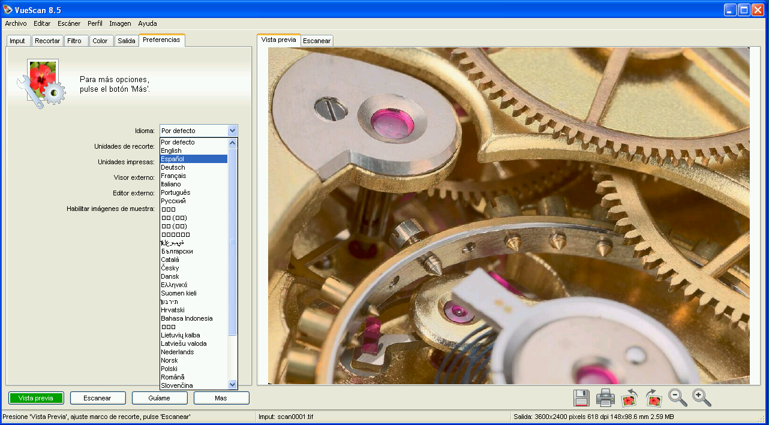The height and width of the screenshot is (425, 769).
Task: Choose Slovenčina in the language list
Action: tap(194, 385)
